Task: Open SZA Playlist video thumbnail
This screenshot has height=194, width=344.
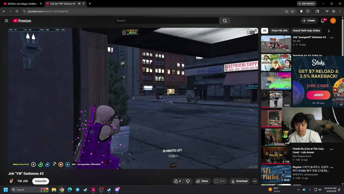Action: (x=276, y=174)
